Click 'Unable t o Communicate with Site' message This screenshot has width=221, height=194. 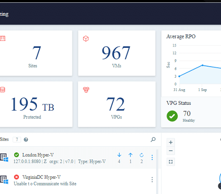[x=45, y=183]
